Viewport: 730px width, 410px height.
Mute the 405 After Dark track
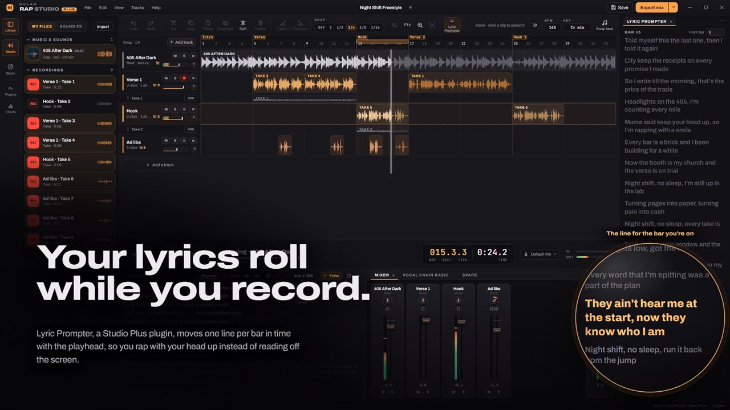coord(175,56)
